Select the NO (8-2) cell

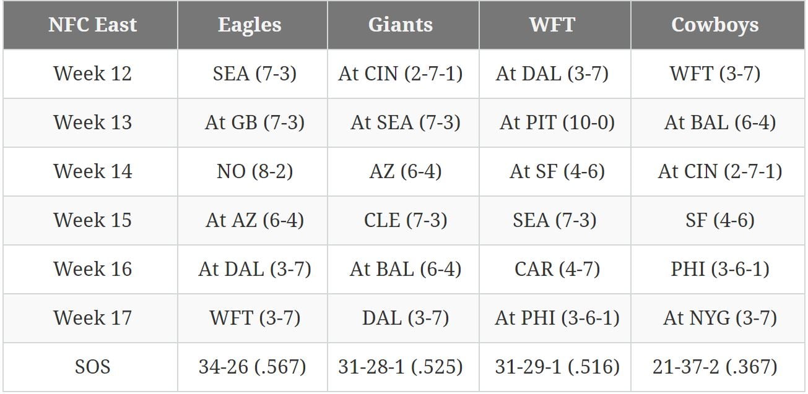click(x=254, y=171)
